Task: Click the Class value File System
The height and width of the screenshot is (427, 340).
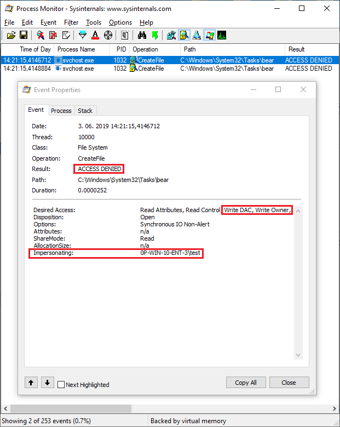Action: [x=93, y=147]
